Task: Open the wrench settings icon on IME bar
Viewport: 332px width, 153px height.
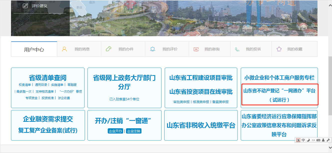Action: (328, 140)
